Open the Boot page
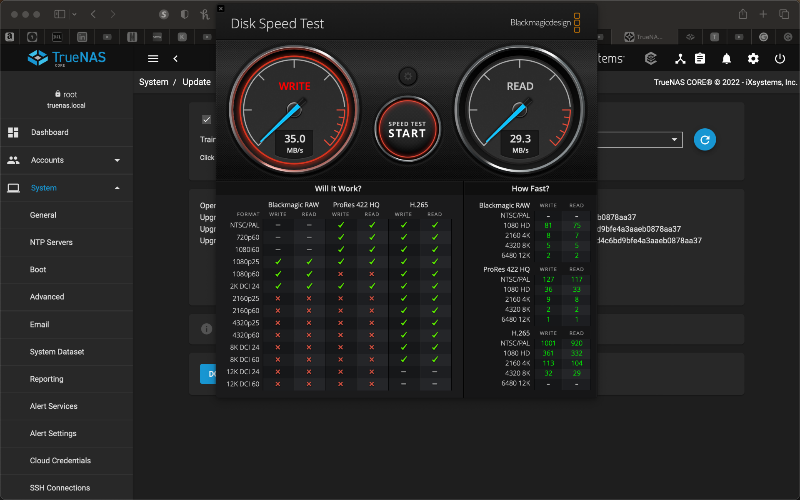 point(67,270)
